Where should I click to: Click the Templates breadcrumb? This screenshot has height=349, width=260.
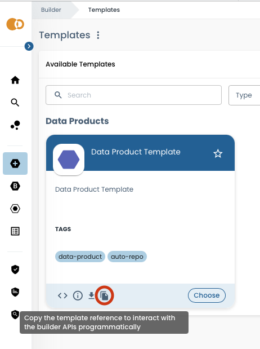pos(104,10)
